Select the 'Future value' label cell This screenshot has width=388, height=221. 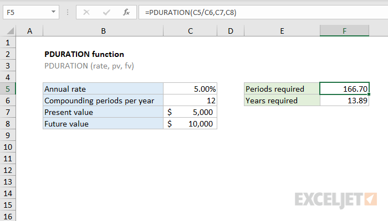coord(103,124)
